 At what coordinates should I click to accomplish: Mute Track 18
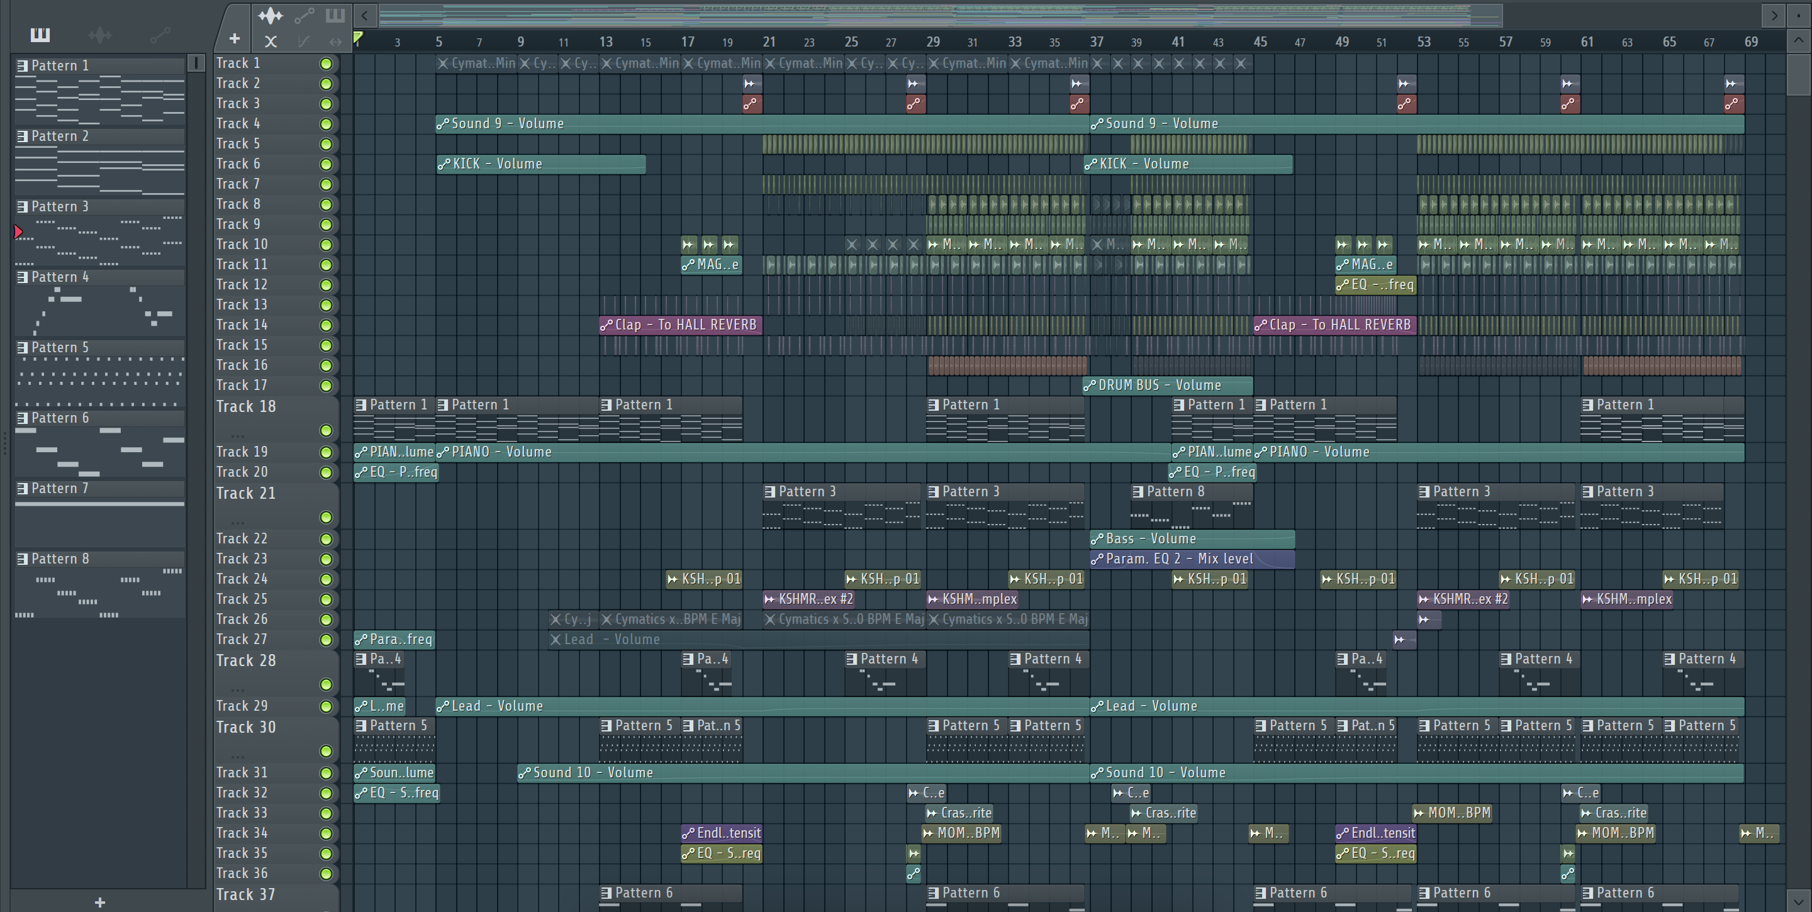(326, 430)
